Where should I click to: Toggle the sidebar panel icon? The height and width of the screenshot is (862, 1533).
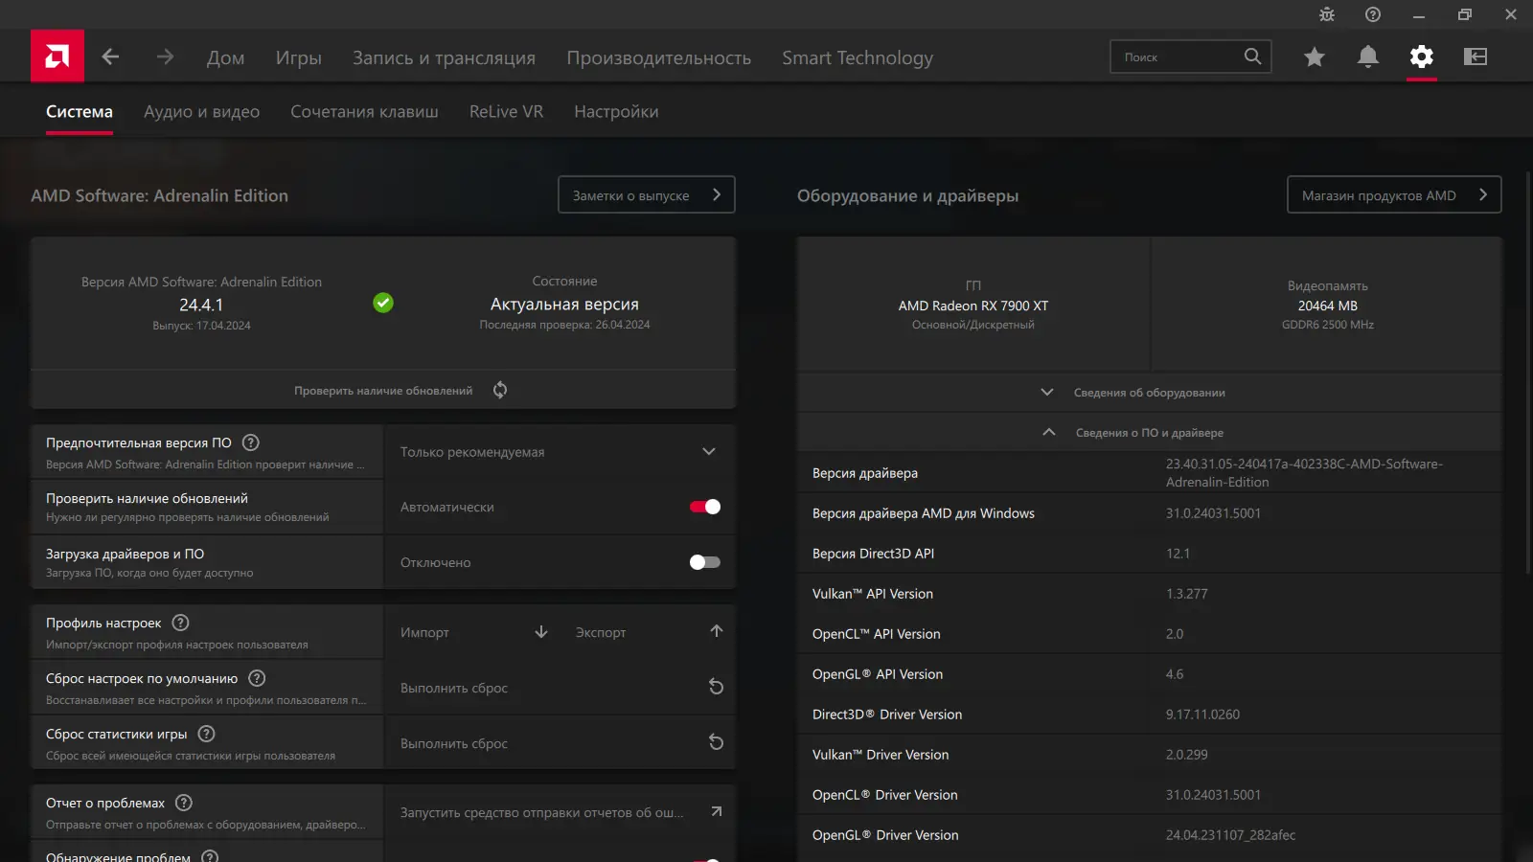point(1476,57)
